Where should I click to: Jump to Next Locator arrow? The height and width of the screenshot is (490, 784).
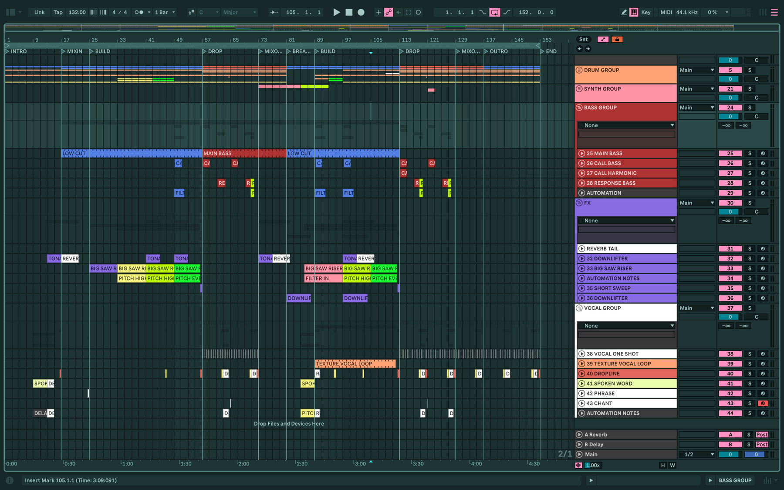588,49
